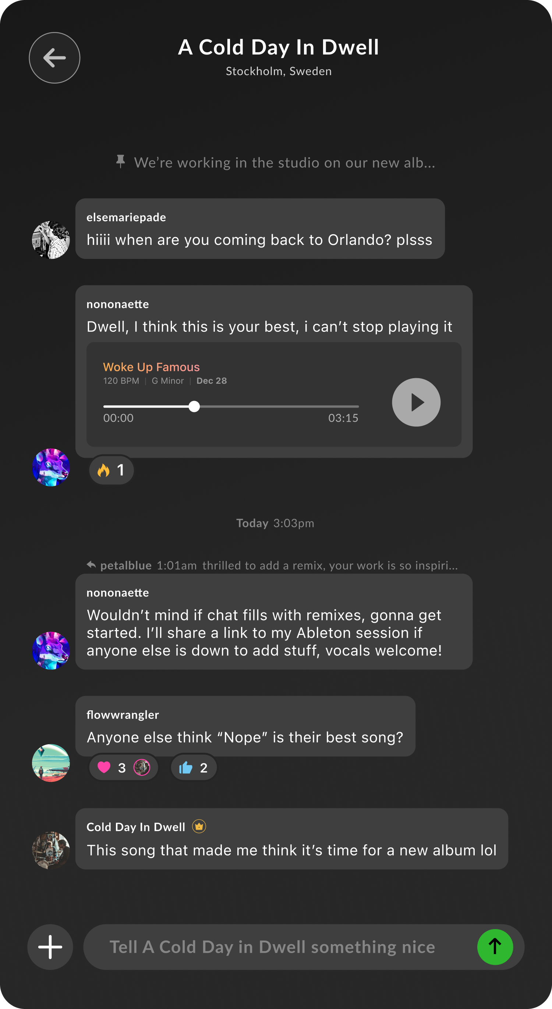Image resolution: width=552 pixels, height=1009 pixels.
Task: Go back using the arrow button
Action: click(x=54, y=58)
